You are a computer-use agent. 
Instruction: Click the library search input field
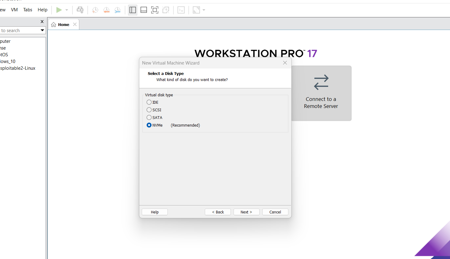(20, 31)
